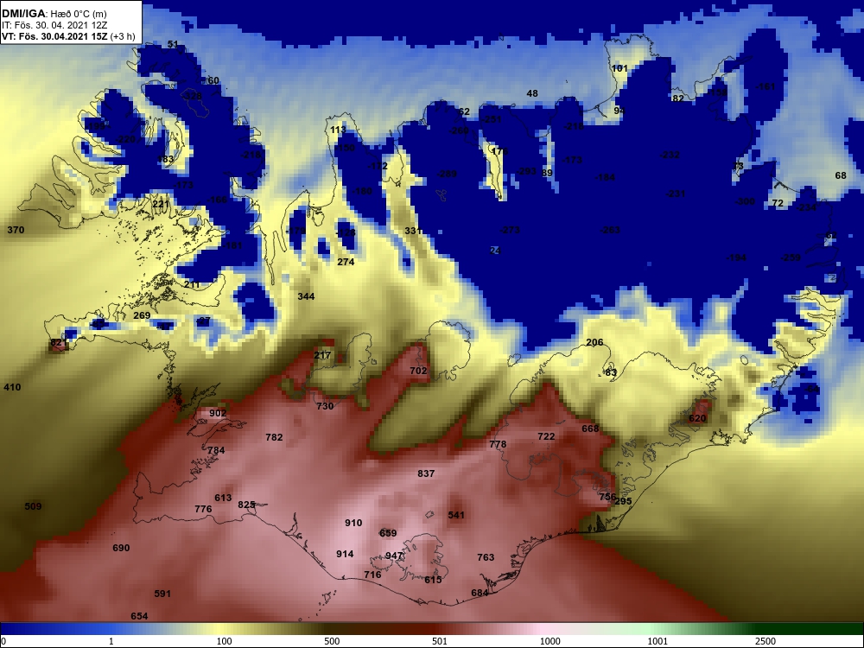
Task: Click the map value 217
Action: [322, 355]
